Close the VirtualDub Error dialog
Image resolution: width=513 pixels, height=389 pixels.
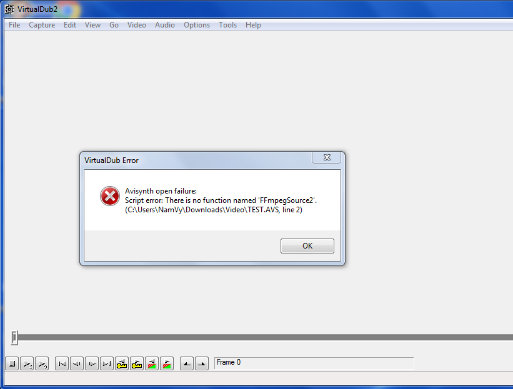click(327, 157)
